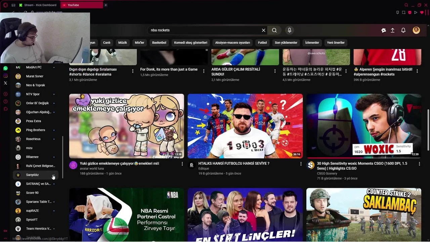Screen dimensions: 430x242
Task: Open Murat Soner subscription
Action: (35, 76)
